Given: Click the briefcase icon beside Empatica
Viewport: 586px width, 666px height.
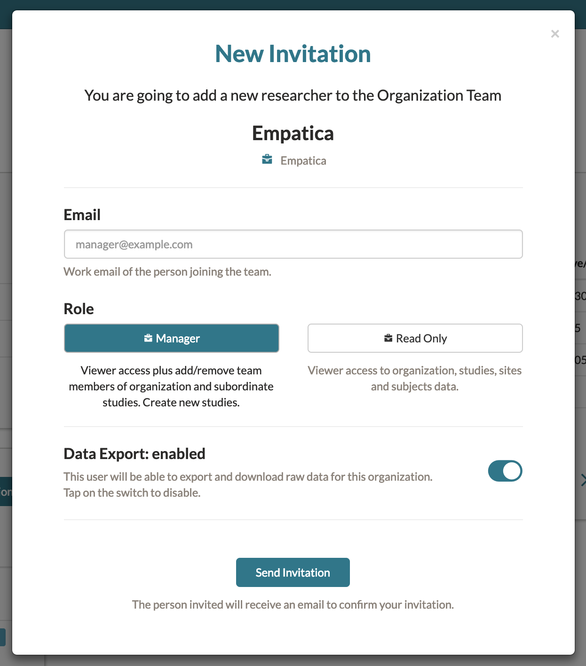Looking at the screenshot, I should 267,159.
